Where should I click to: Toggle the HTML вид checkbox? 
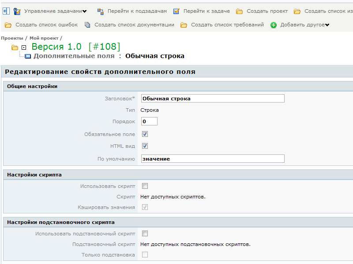(x=145, y=146)
